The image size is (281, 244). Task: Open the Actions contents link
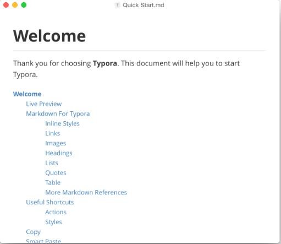coord(56,212)
